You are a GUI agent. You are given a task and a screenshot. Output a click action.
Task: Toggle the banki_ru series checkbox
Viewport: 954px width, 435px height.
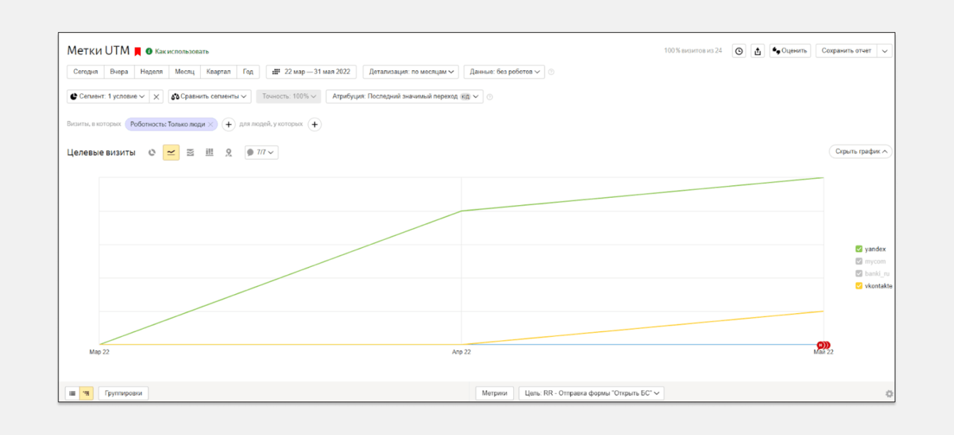pyautogui.click(x=859, y=273)
